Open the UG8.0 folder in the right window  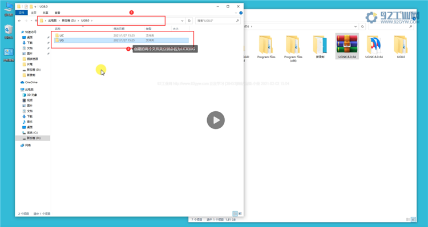click(x=401, y=44)
